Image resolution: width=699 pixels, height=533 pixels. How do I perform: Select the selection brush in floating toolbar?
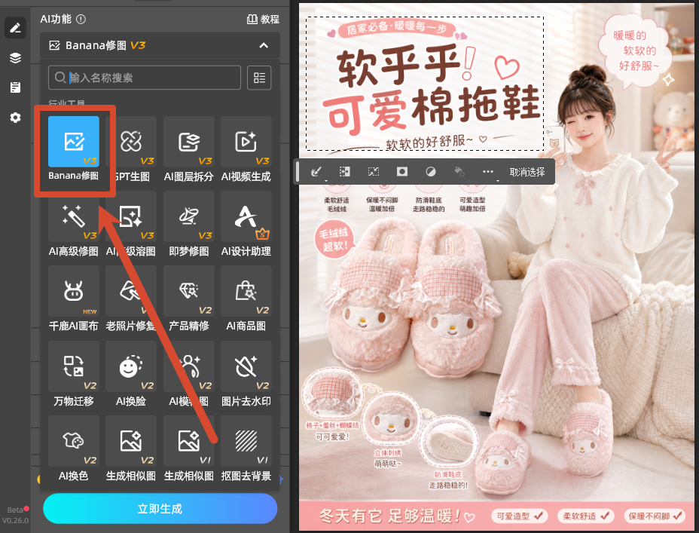point(316,172)
